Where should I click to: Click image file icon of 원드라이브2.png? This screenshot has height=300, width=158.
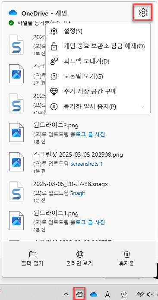click(x=16, y=133)
